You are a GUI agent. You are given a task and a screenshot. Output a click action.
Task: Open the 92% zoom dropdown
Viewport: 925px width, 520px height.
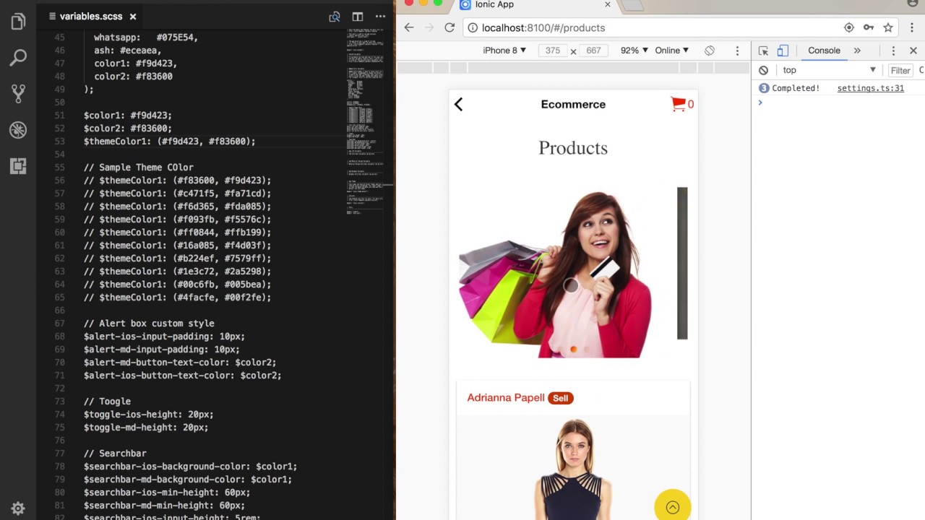[x=634, y=51]
